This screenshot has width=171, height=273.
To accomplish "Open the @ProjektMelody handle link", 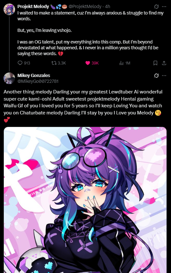I will pyautogui.click(x=85, y=7).
